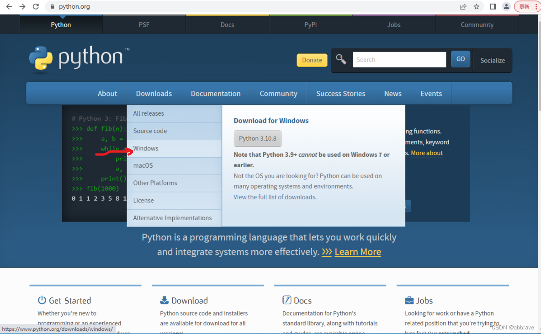Screen dimensions: 541x334
Task: Choose Source code in Downloads menu
Action: pos(174,131)
